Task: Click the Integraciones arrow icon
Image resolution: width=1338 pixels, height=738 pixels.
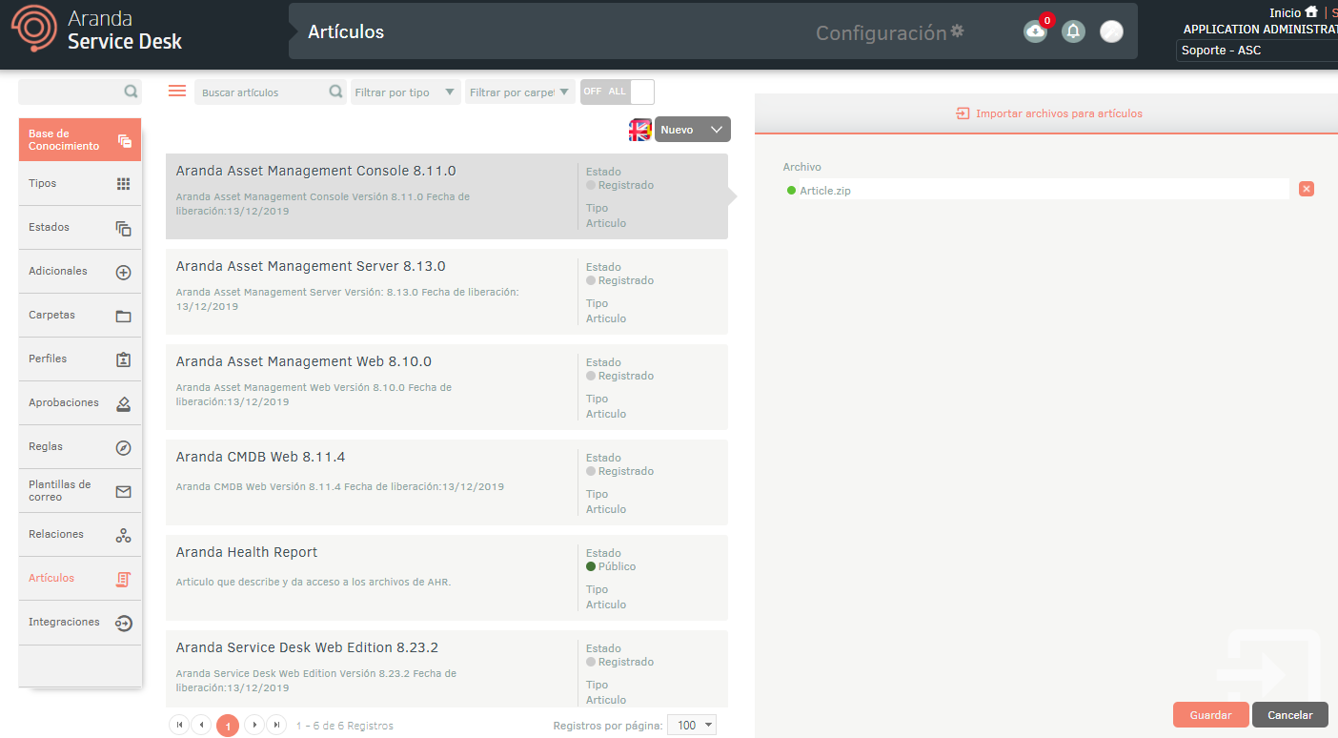Action: [x=123, y=624]
